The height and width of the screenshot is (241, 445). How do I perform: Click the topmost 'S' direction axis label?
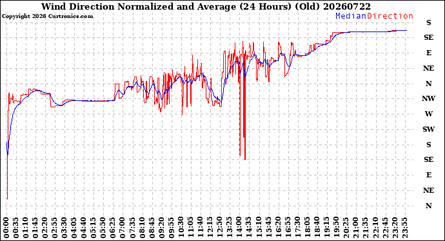point(428,22)
